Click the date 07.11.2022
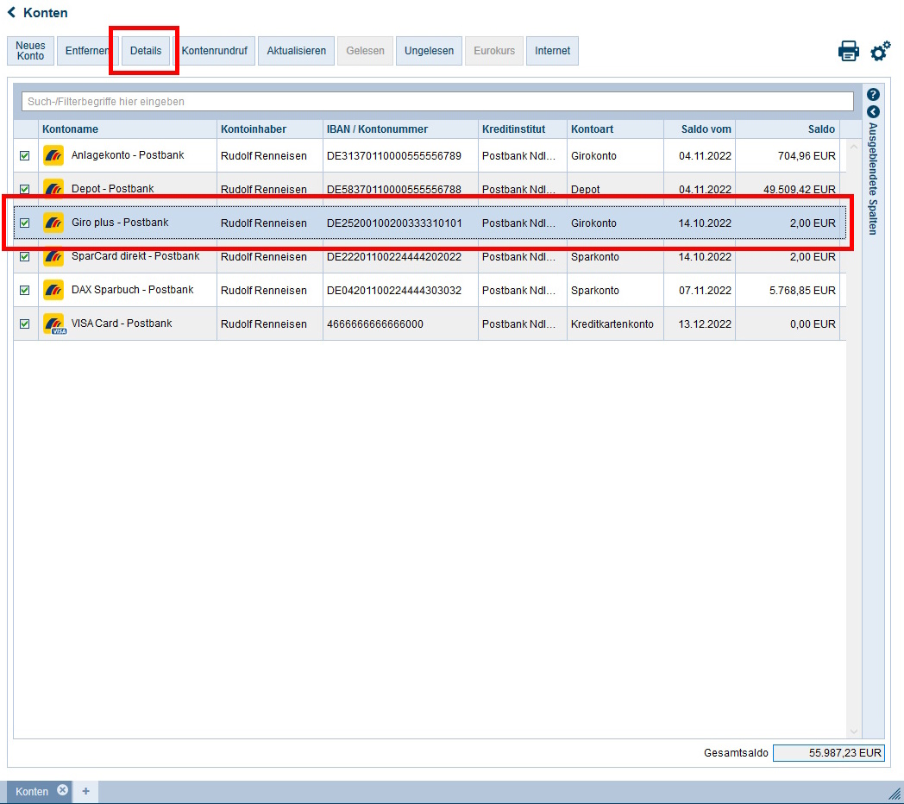 pos(705,290)
